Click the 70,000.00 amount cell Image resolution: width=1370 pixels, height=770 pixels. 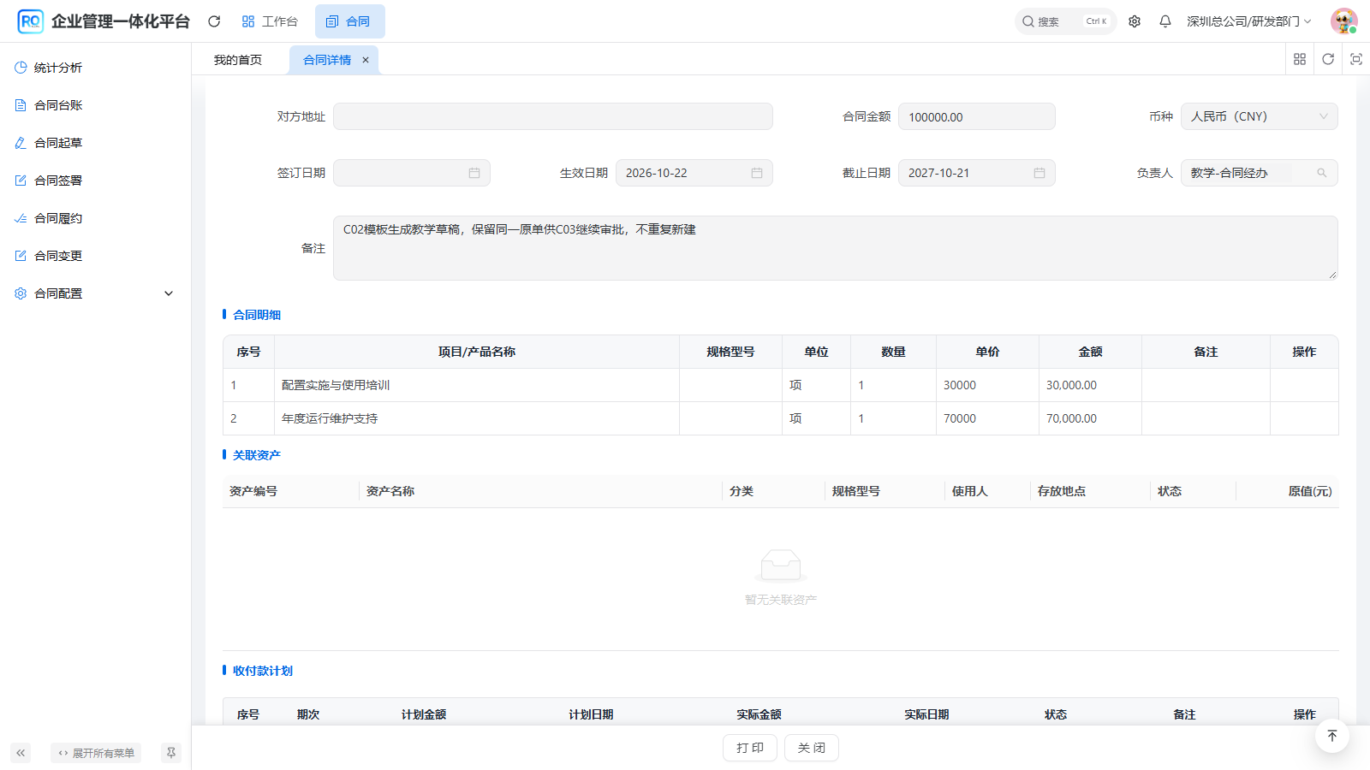pyautogui.click(x=1090, y=418)
